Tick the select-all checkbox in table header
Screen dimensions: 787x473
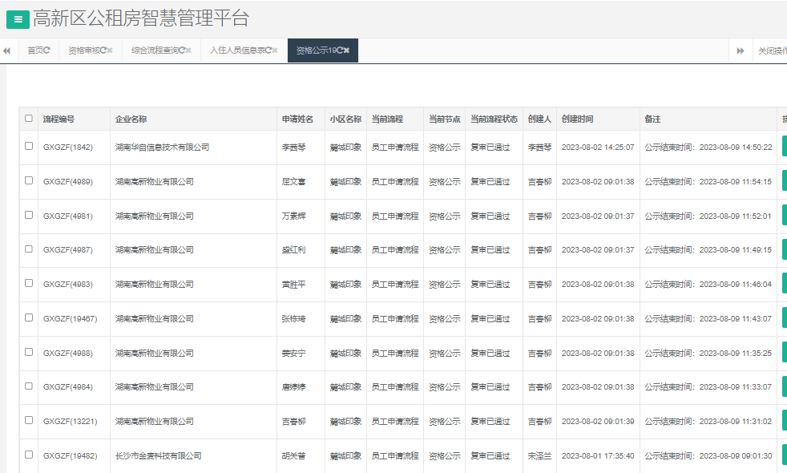click(x=29, y=119)
